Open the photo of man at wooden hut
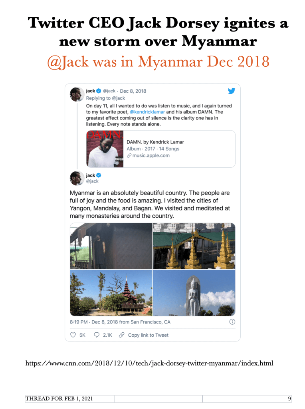Viewport: 305px width, 409px height. (x=111, y=246)
